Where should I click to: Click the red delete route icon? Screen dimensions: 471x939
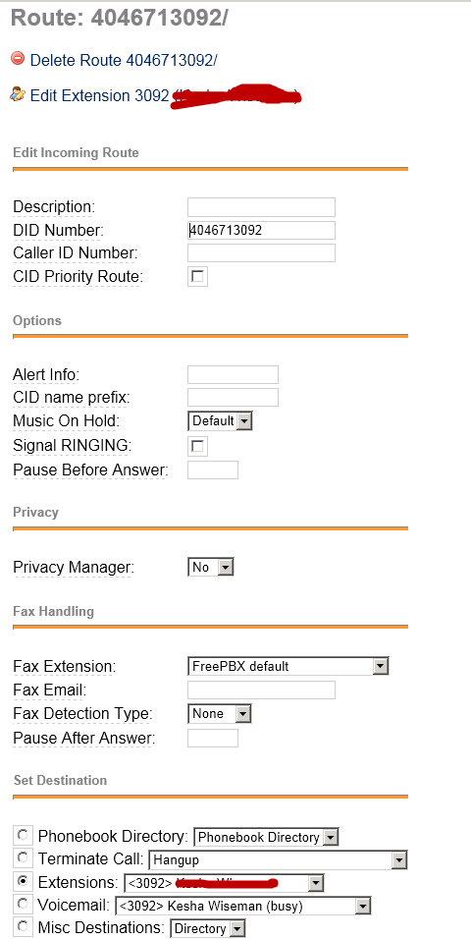click(x=18, y=58)
